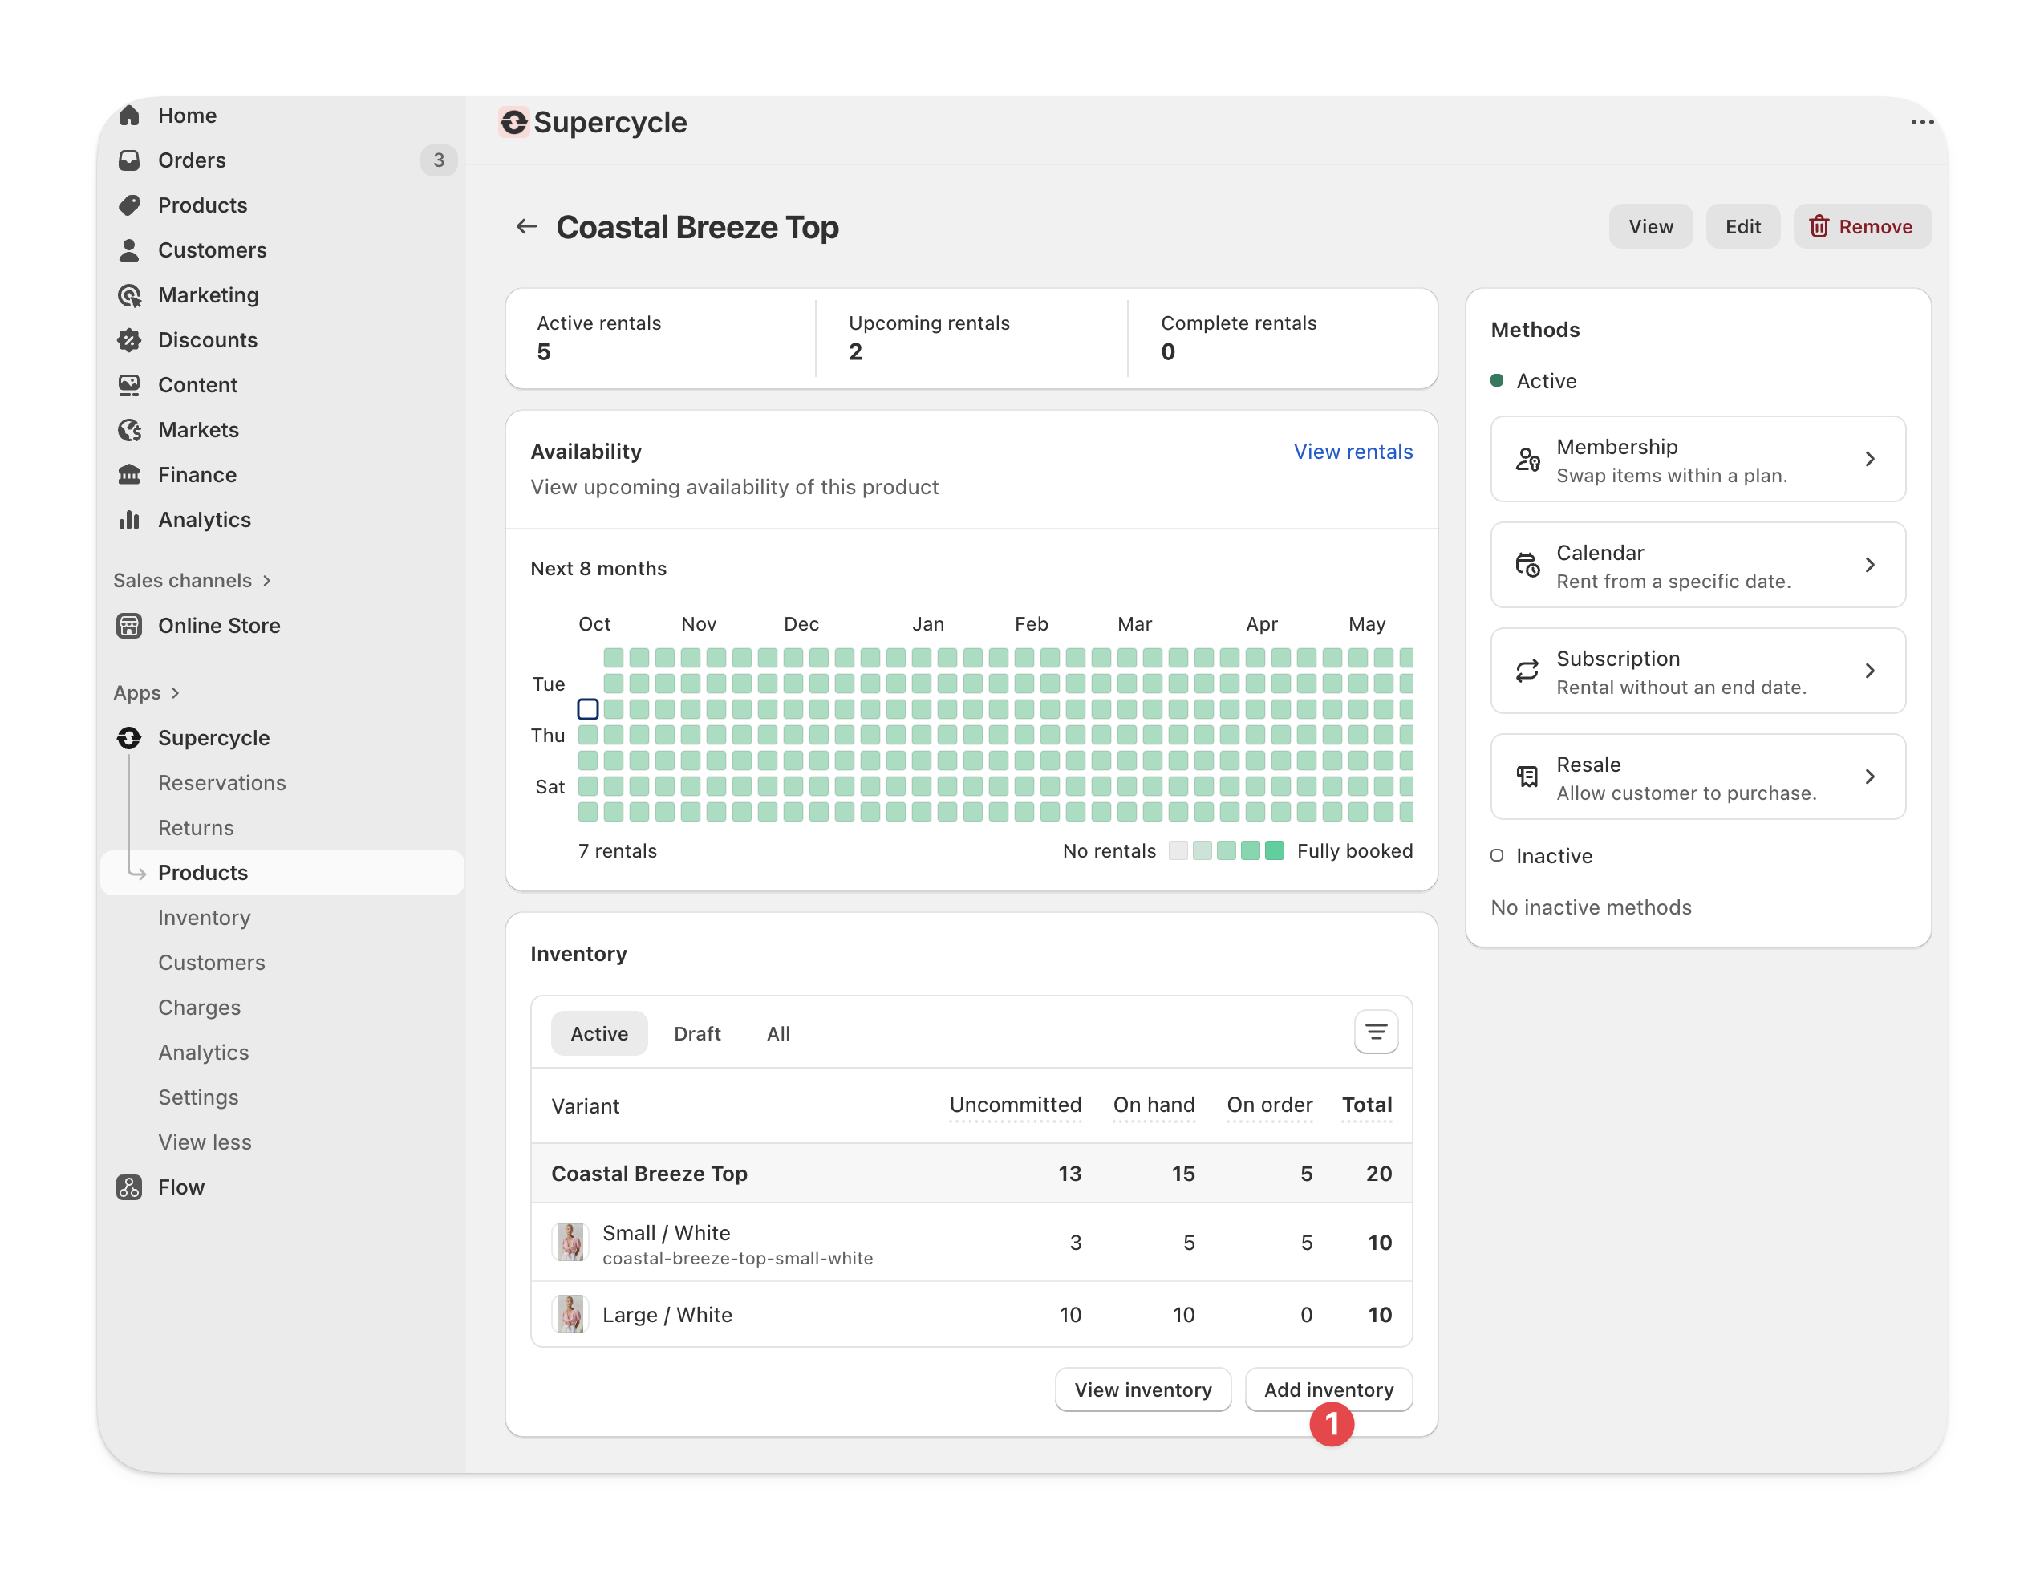Open the Membership method chevron
Viewport: 2044px width, 1570px height.
[1869, 459]
